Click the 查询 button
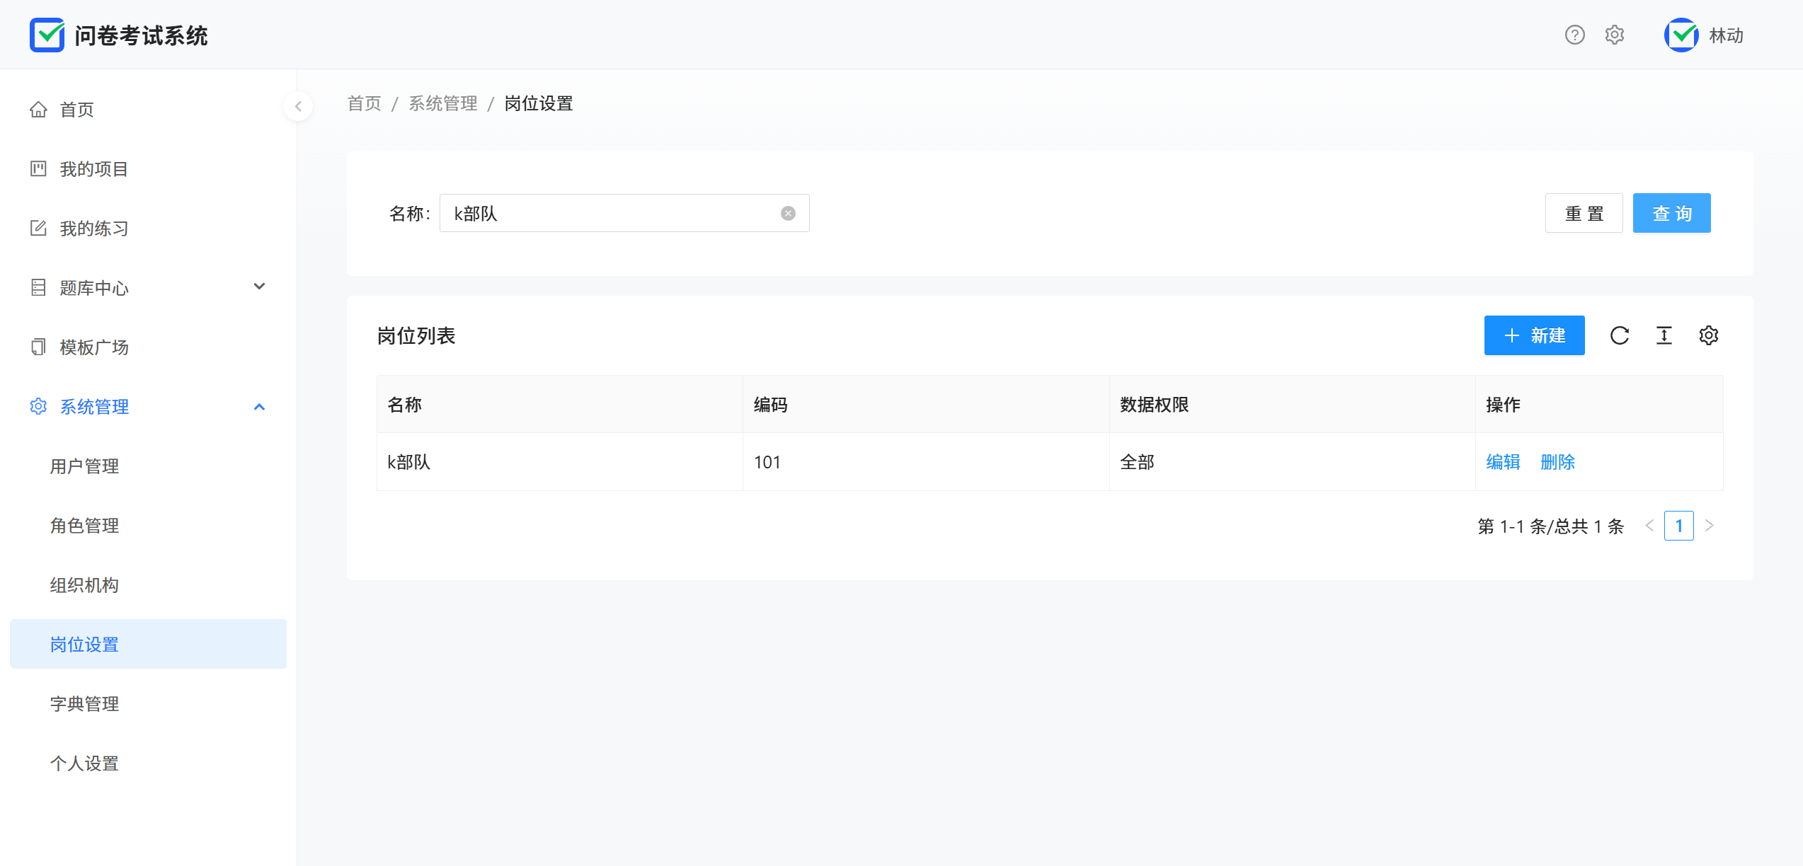This screenshot has width=1803, height=866. tap(1671, 213)
